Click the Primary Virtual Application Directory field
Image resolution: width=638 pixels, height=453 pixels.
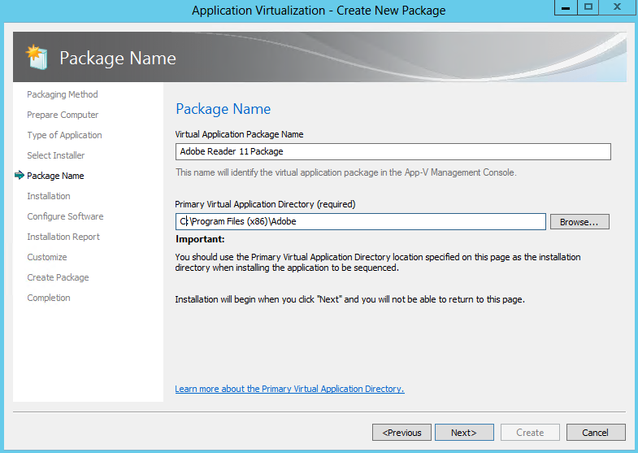pos(361,221)
